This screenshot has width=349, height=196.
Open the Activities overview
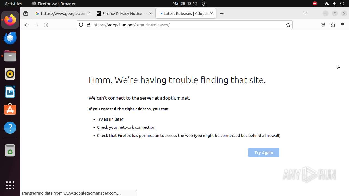click(13, 4)
